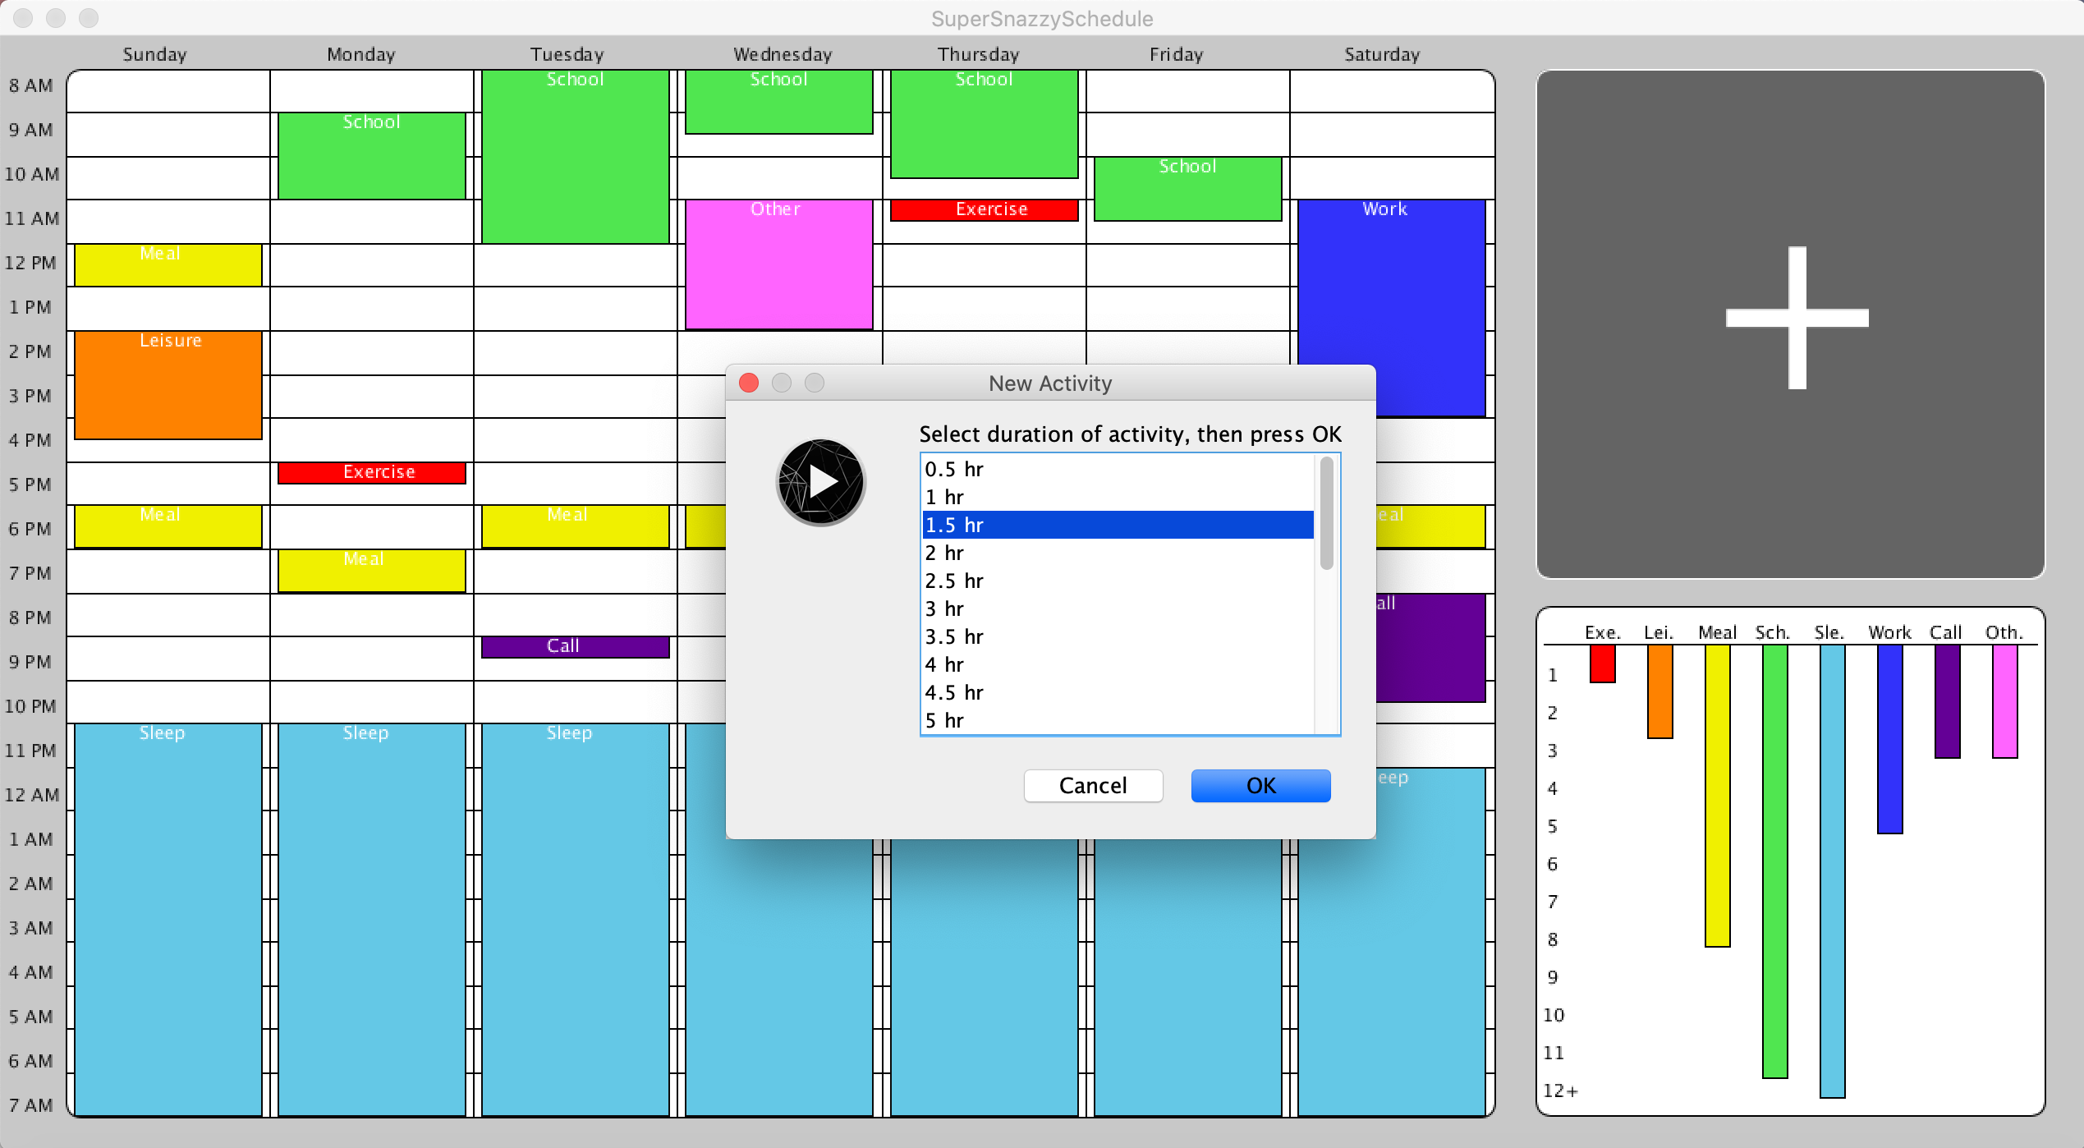Screen dimensions: 2084x1148
Task: Select the 0.5 hr duration option
Action: (1117, 470)
